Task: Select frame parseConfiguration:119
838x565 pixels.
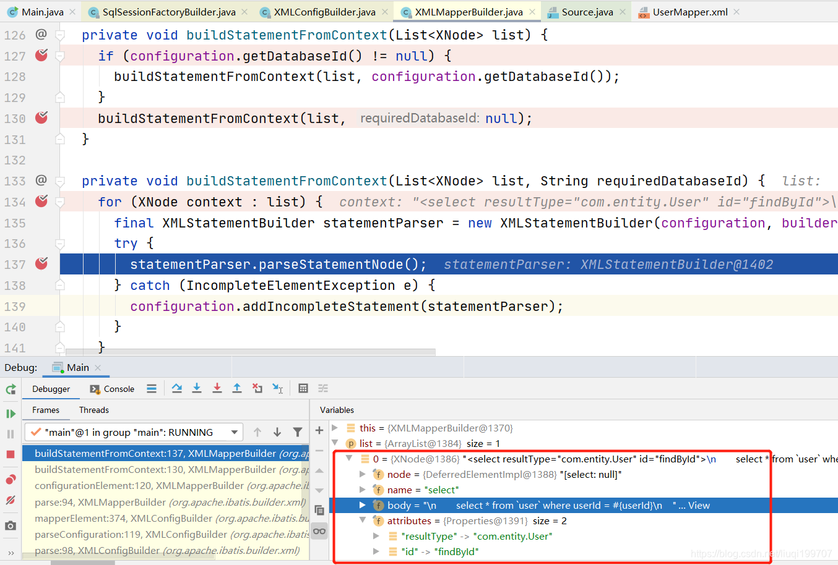Action: pyautogui.click(x=165, y=534)
